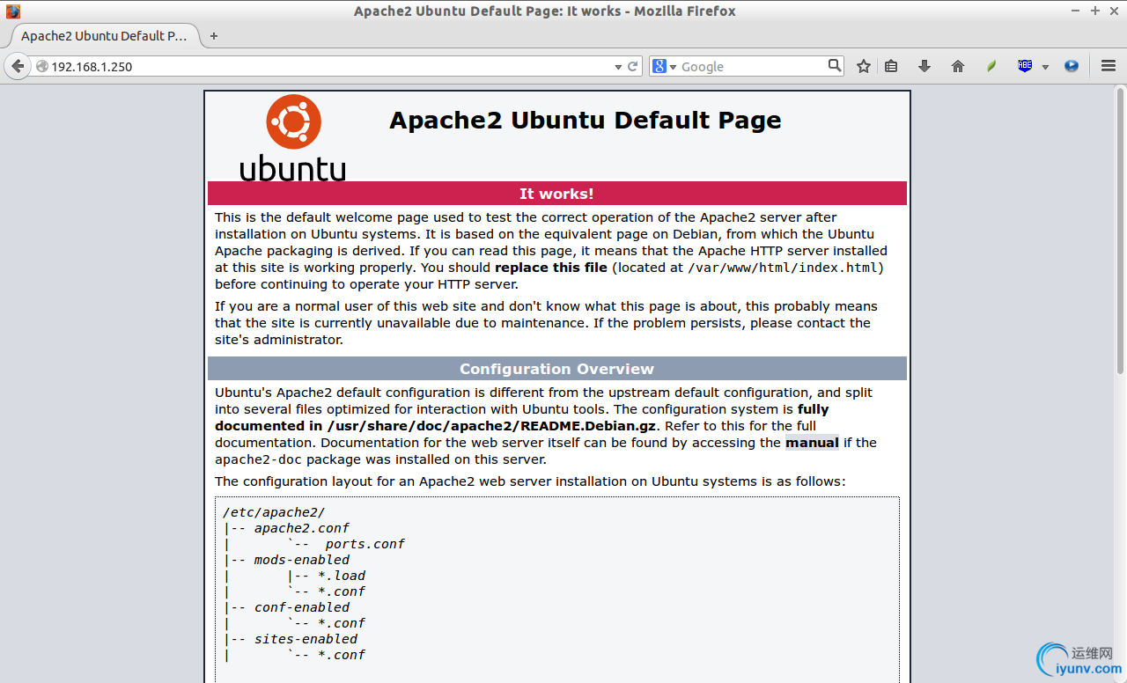Viewport: 1127px width, 683px height.
Task: Reload the current page
Action: (632, 66)
